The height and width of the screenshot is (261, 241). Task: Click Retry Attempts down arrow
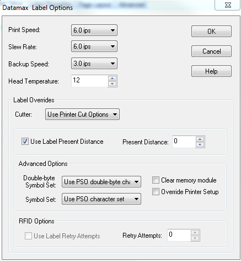195,238
